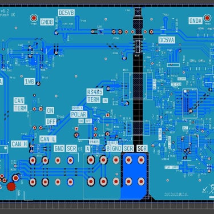214x214 pixels.
Task: Select the RS485 label above TERM
Action: click(x=95, y=92)
